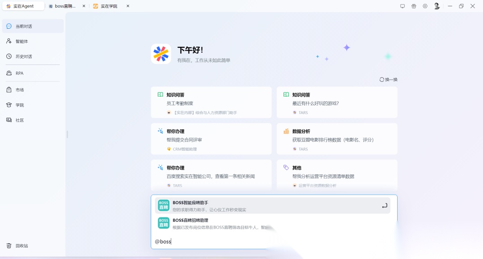Click the enter arrow on BOSS智能应聘助手
Screen dimensions: 483x259
pyautogui.click(x=385, y=206)
